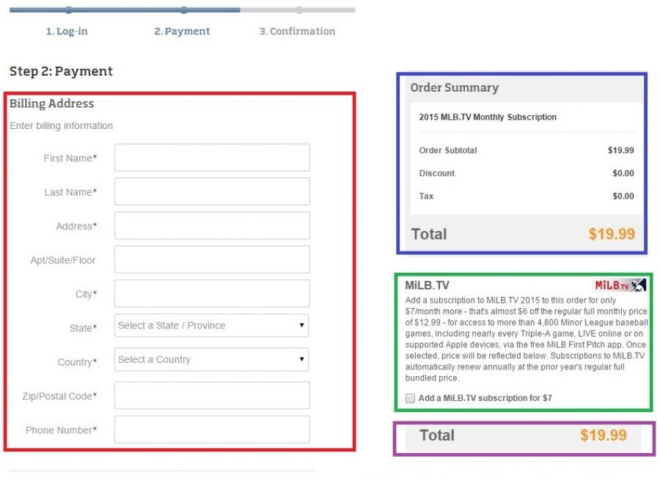Open the Select a Country dropdown
660x478 pixels.
(x=211, y=359)
